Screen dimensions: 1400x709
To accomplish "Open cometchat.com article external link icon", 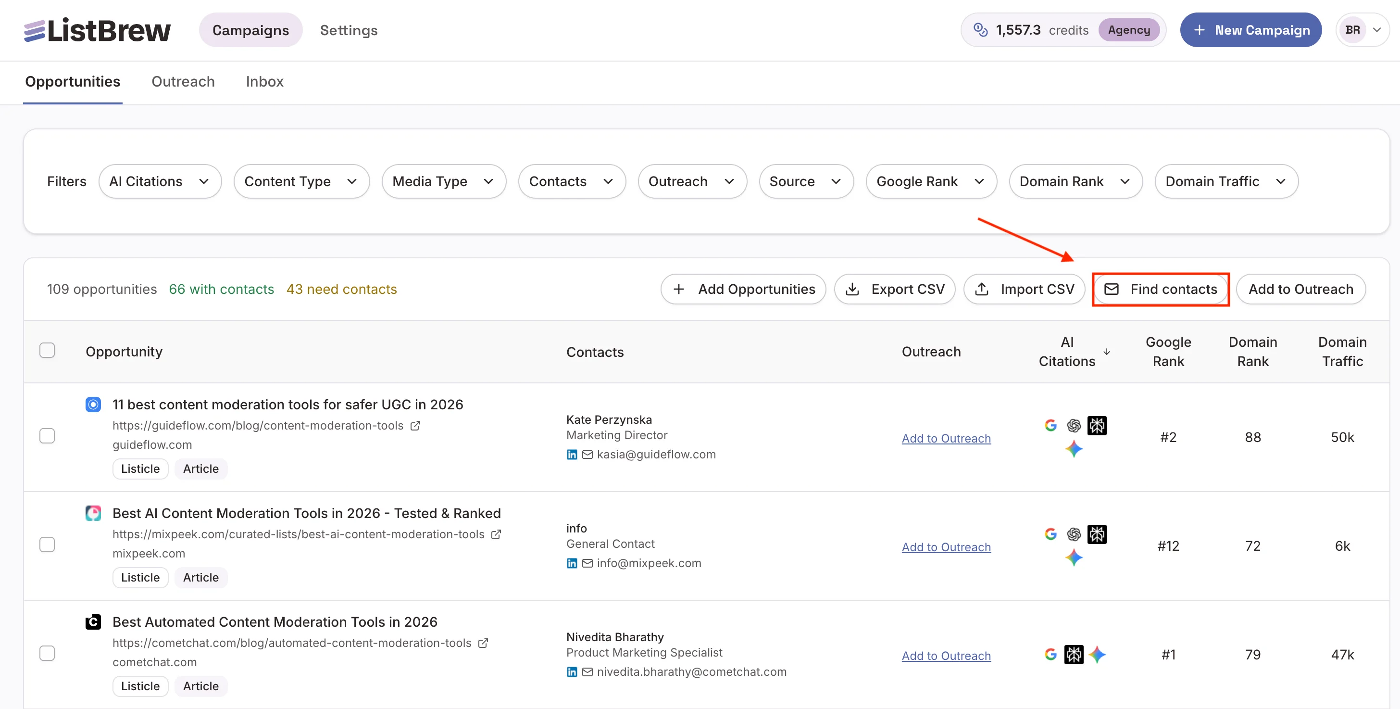I will 483,643.
